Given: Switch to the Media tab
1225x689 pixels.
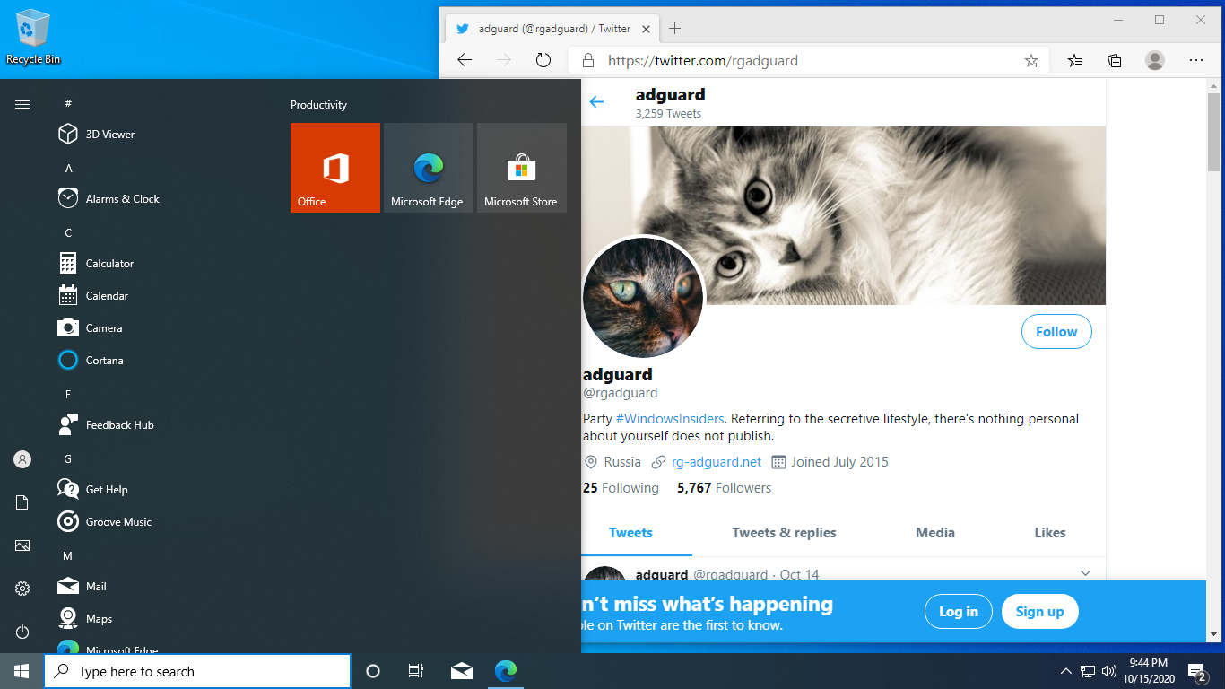Looking at the screenshot, I should coord(935,533).
